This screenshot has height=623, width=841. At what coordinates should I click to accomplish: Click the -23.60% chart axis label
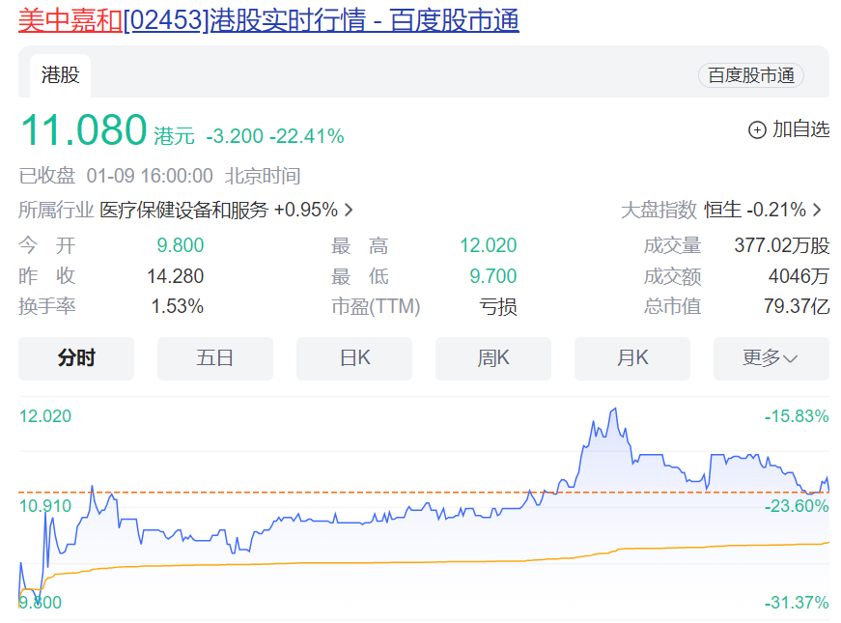797,505
